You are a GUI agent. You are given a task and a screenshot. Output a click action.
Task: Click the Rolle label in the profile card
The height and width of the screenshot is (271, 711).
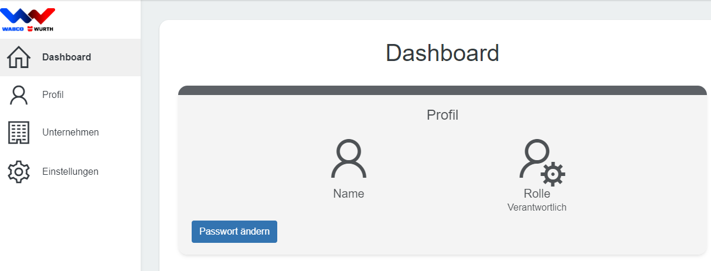pos(537,194)
